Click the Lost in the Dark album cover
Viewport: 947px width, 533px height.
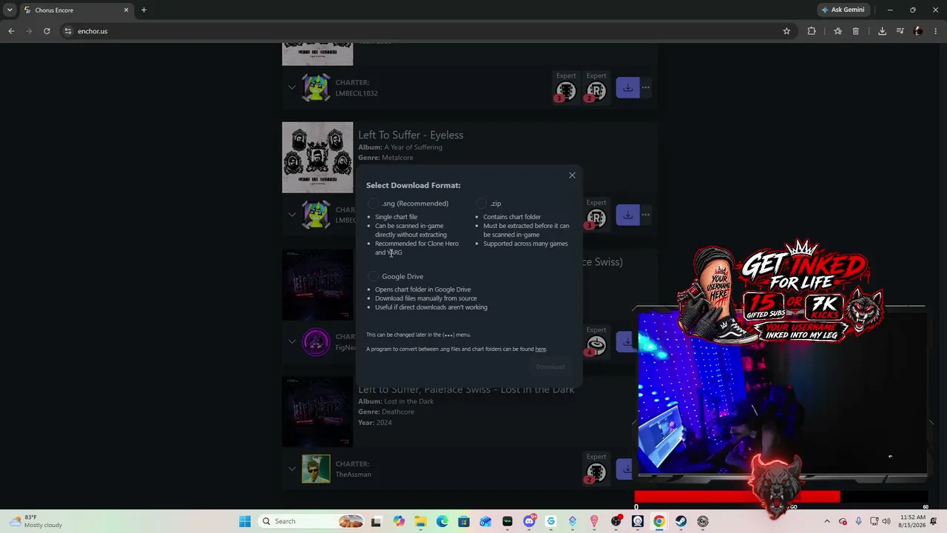tap(317, 412)
